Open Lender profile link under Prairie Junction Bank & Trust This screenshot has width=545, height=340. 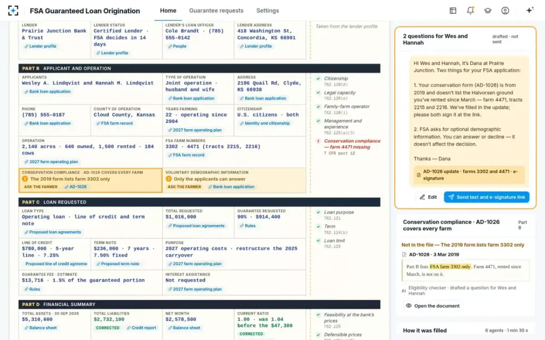[40, 46]
